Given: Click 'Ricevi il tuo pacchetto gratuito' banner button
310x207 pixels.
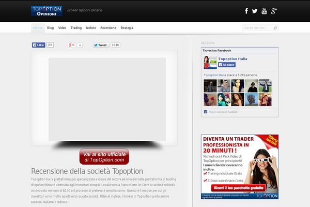Looking at the screenshot, I should tap(239, 188).
